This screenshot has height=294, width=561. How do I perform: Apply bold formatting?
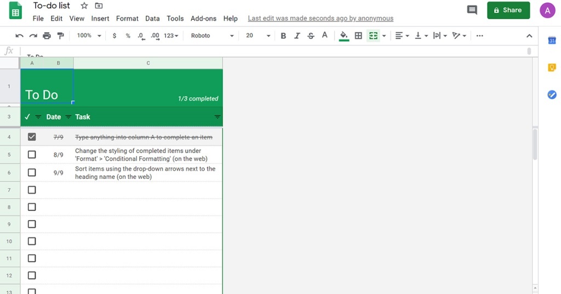tap(283, 36)
